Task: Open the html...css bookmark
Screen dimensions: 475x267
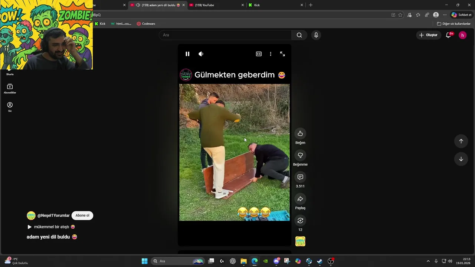Action: tap(121, 24)
